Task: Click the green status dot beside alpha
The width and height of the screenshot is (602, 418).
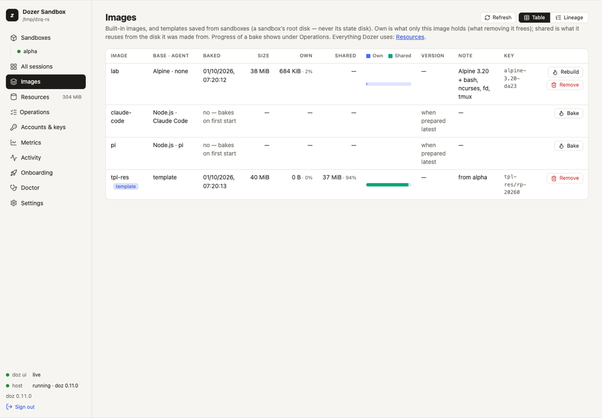Action: [x=19, y=51]
